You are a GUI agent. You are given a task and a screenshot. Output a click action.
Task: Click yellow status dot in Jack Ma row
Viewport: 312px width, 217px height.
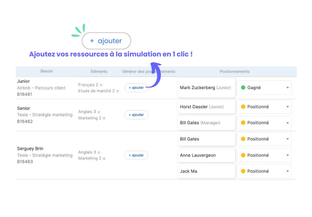click(x=243, y=171)
